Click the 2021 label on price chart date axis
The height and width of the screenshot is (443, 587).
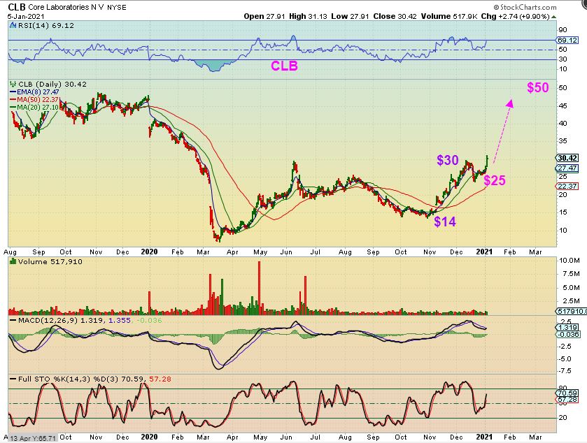tap(483, 252)
